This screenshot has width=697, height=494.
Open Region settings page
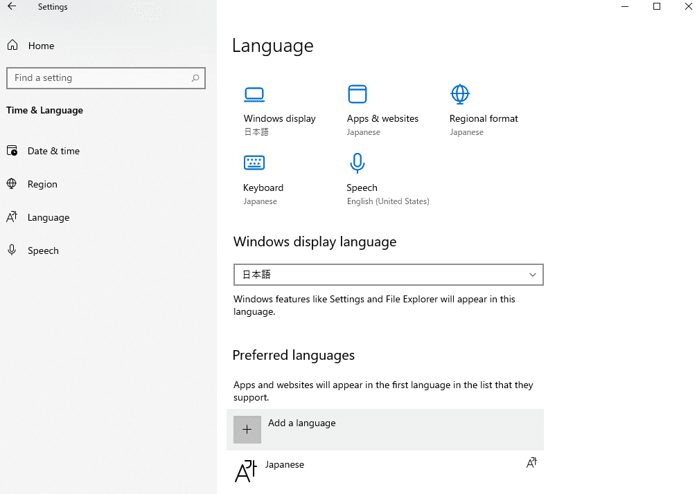click(42, 184)
